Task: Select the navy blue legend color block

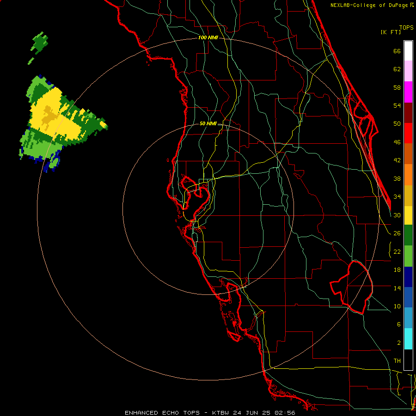Action: [x=408, y=277]
